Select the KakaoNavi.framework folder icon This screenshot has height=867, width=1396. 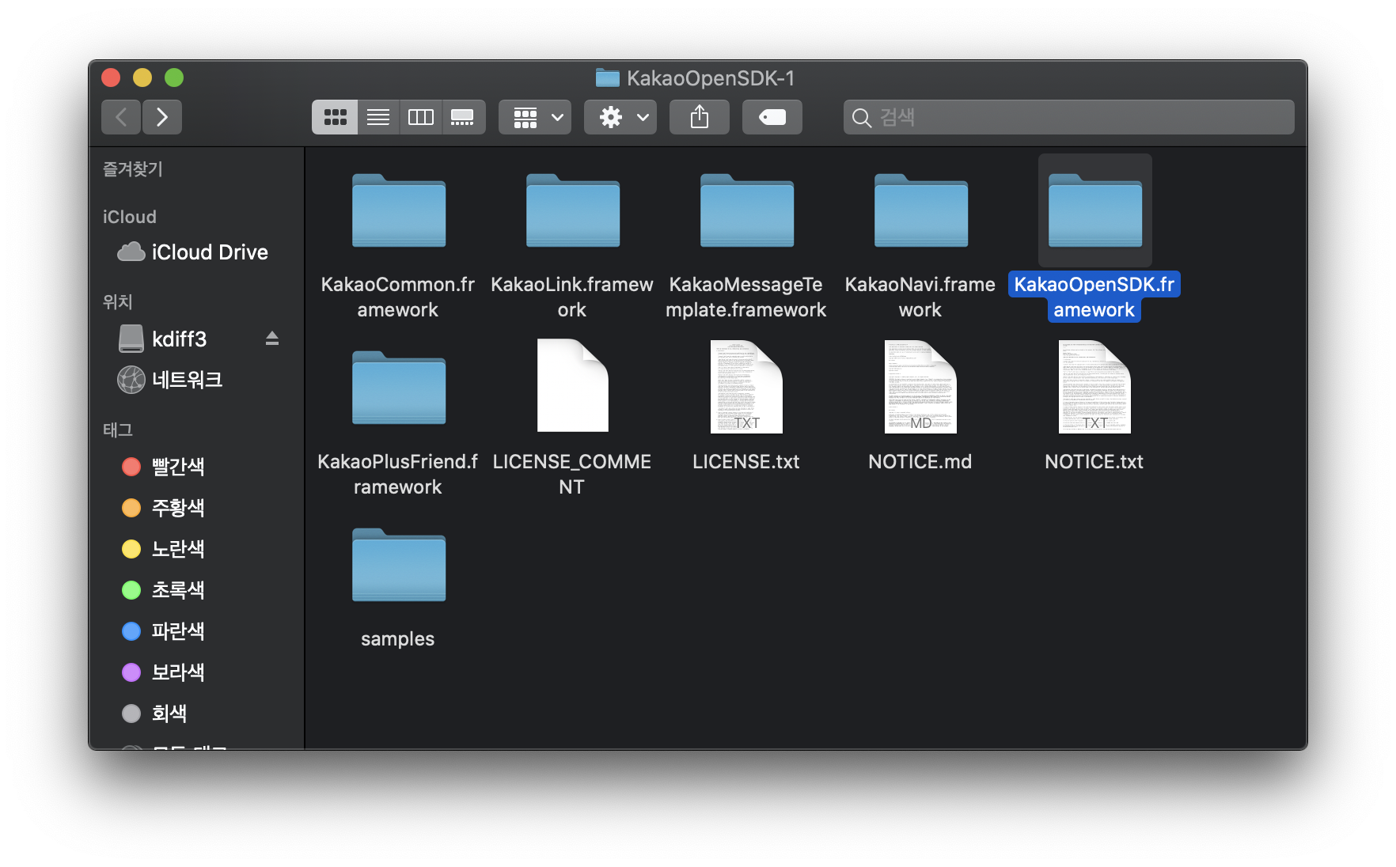921,210
